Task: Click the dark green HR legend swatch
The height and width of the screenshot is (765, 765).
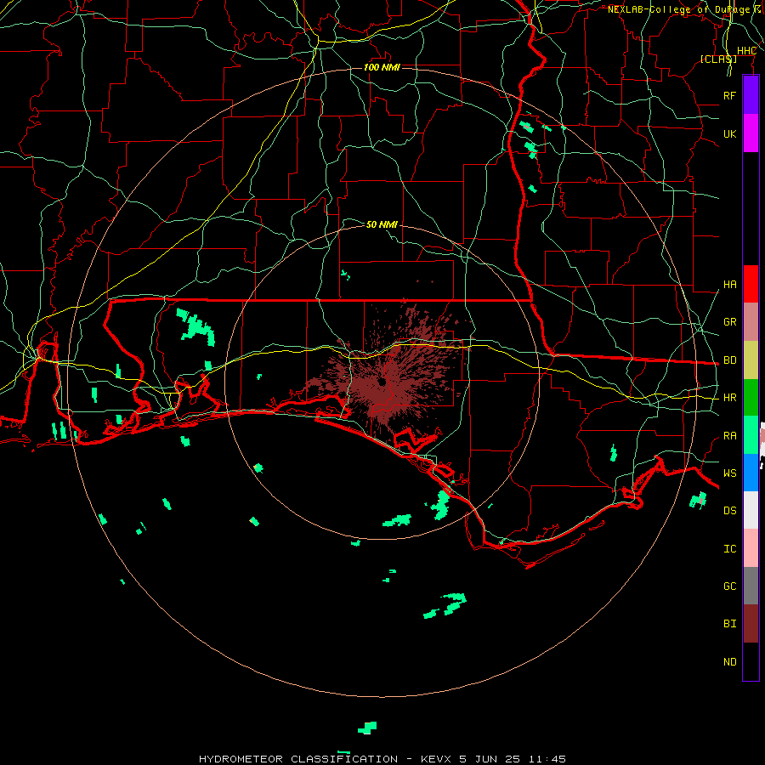Action: click(751, 398)
